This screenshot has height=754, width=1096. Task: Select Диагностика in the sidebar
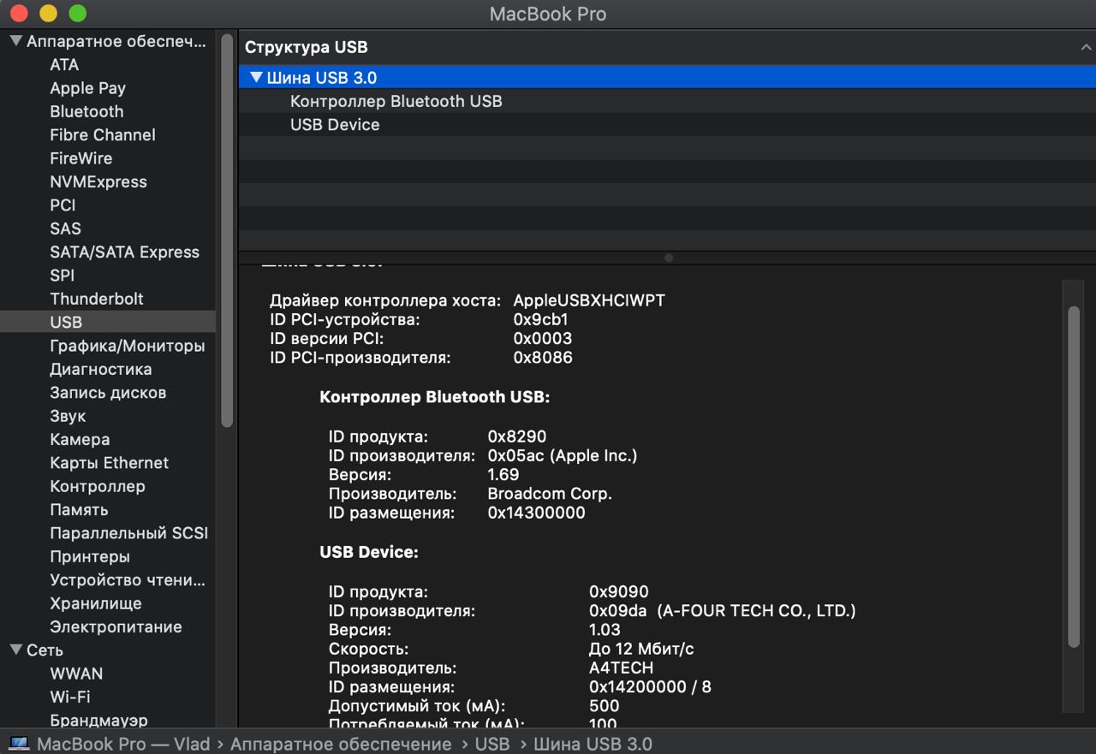pos(101,369)
